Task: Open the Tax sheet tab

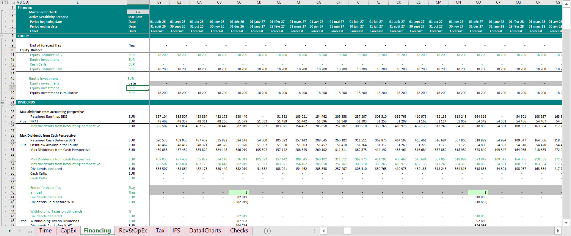Action: [x=160, y=231]
